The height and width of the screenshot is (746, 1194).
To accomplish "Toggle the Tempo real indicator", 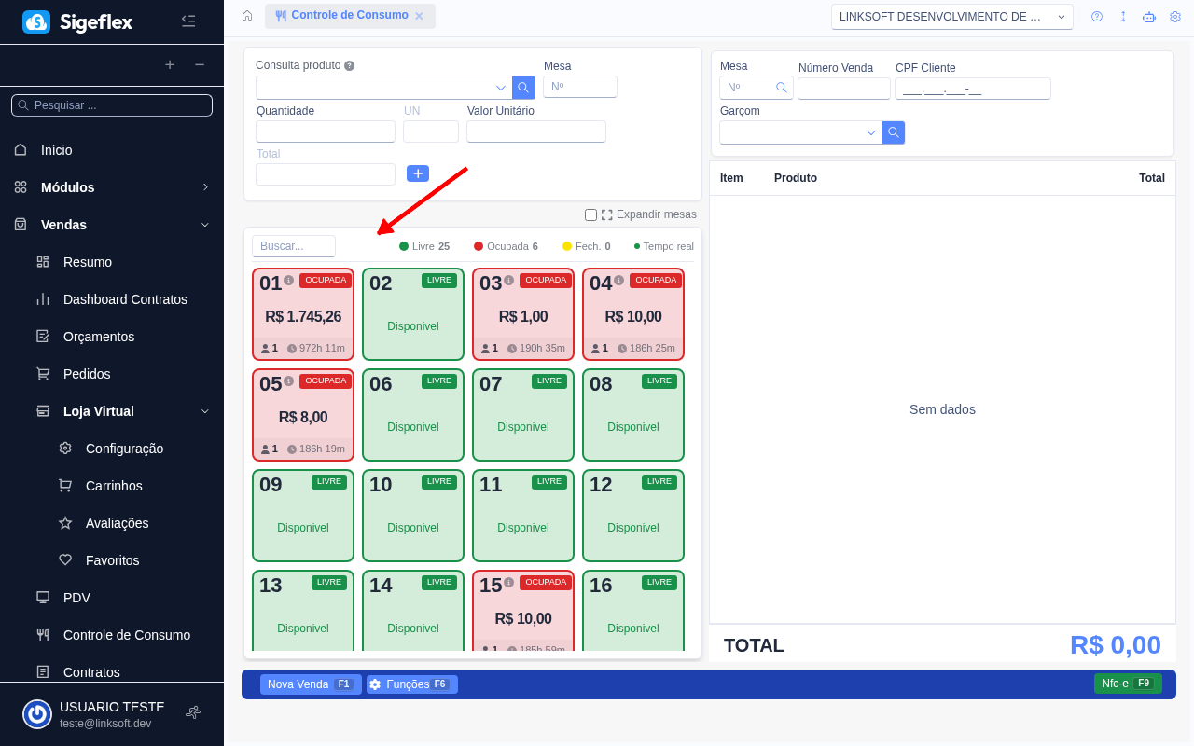I will click(663, 246).
